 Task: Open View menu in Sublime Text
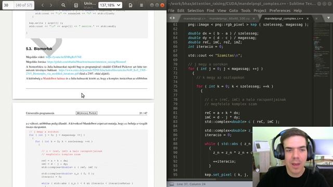pos(222,10)
